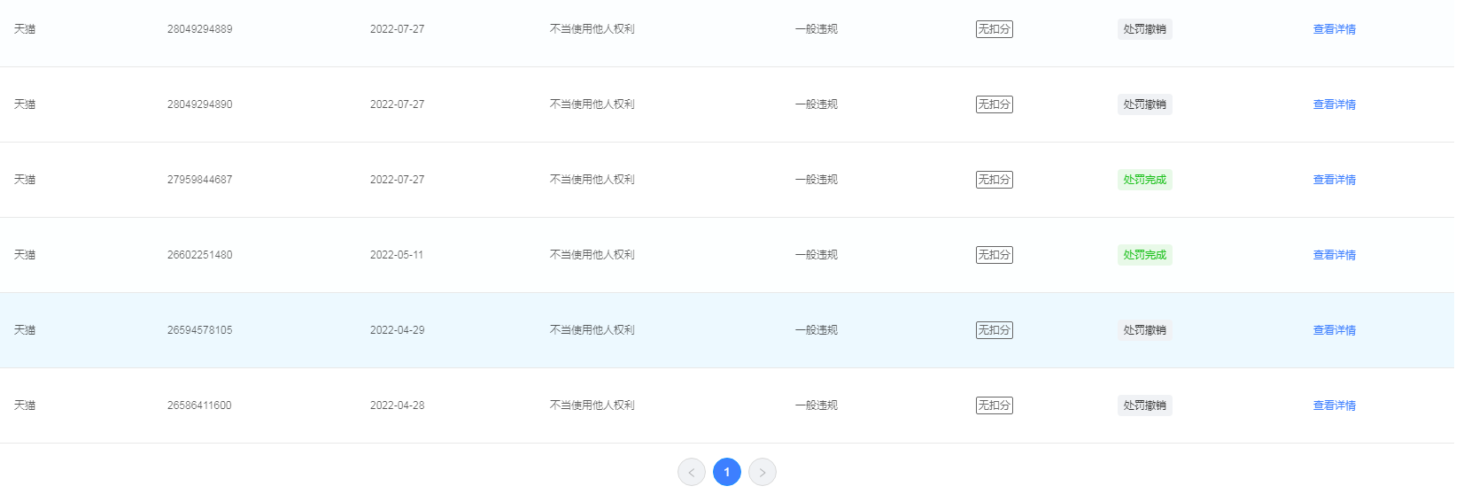Click the date 2022-04-29
1471x494 pixels.
[x=397, y=330]
